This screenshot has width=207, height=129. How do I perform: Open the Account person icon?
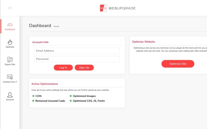10,95
